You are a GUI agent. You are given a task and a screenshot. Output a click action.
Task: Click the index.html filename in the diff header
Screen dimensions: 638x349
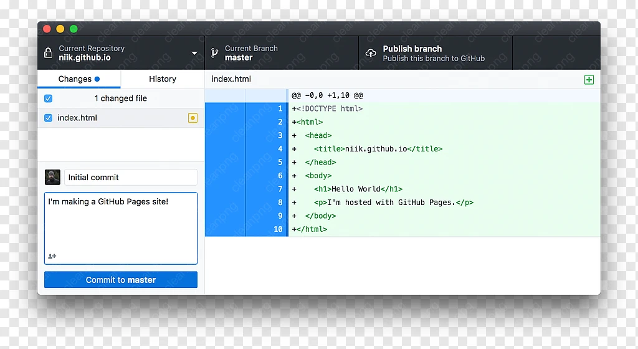click(231, 79)
